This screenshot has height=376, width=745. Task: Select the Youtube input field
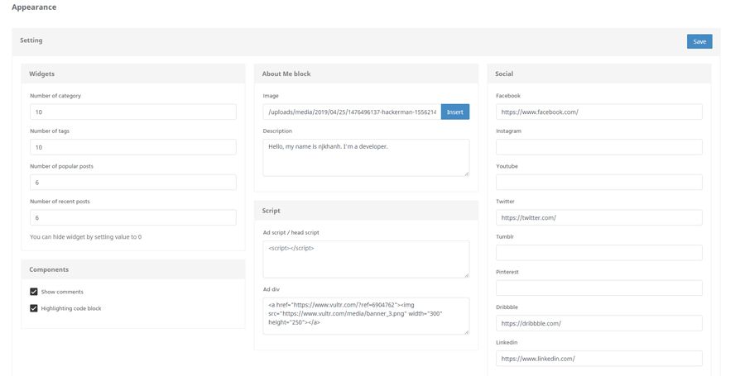tap(598, 182)
